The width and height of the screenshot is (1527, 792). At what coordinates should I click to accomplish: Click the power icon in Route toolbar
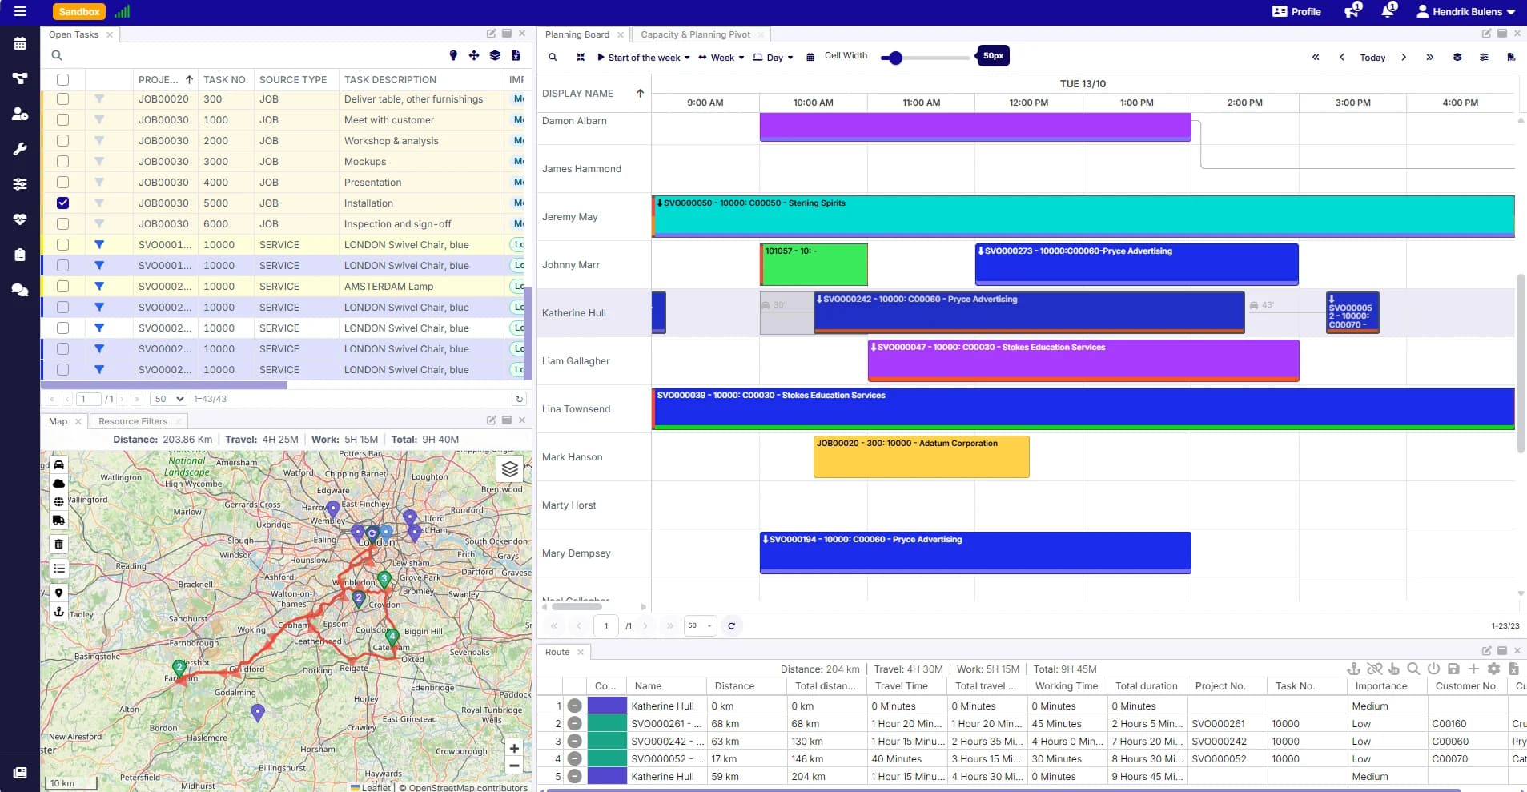(1433, 669)
